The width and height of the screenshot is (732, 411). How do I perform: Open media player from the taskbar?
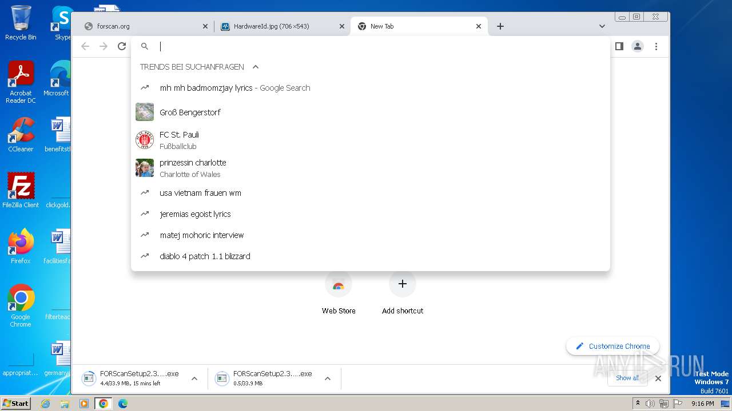[84, 404]
